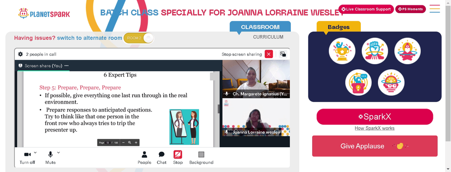Toggle the ROOM 2 alternate room switch
This screenshot has height=172, width=451.
139,38
